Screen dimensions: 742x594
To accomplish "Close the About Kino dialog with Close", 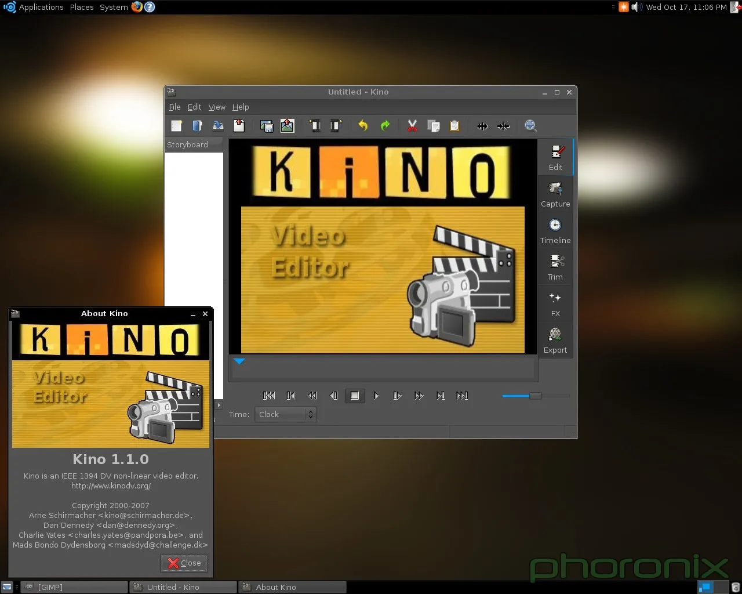I will 184,563.
